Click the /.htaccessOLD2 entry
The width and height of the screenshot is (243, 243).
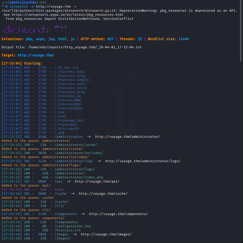68,108
